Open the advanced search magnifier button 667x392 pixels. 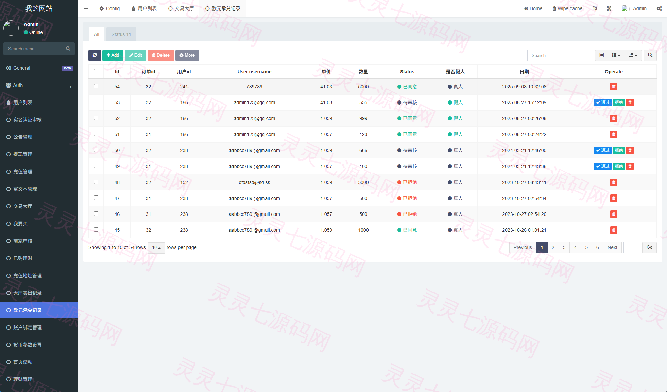coord(650,55)
